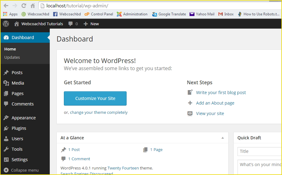Open the Yahoo Mail bookmark

point(202,14)
